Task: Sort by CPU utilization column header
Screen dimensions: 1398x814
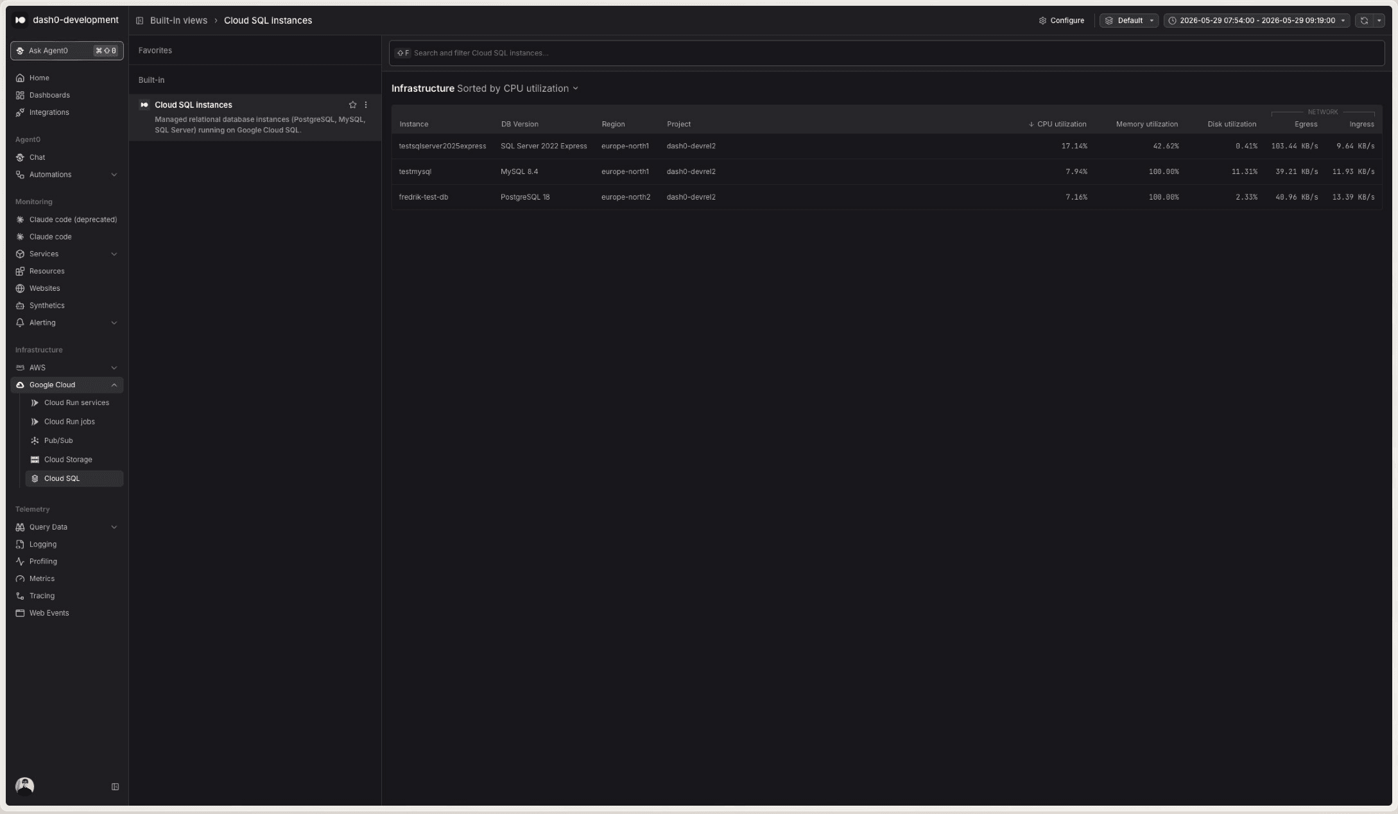Action: click(1057, 125)
